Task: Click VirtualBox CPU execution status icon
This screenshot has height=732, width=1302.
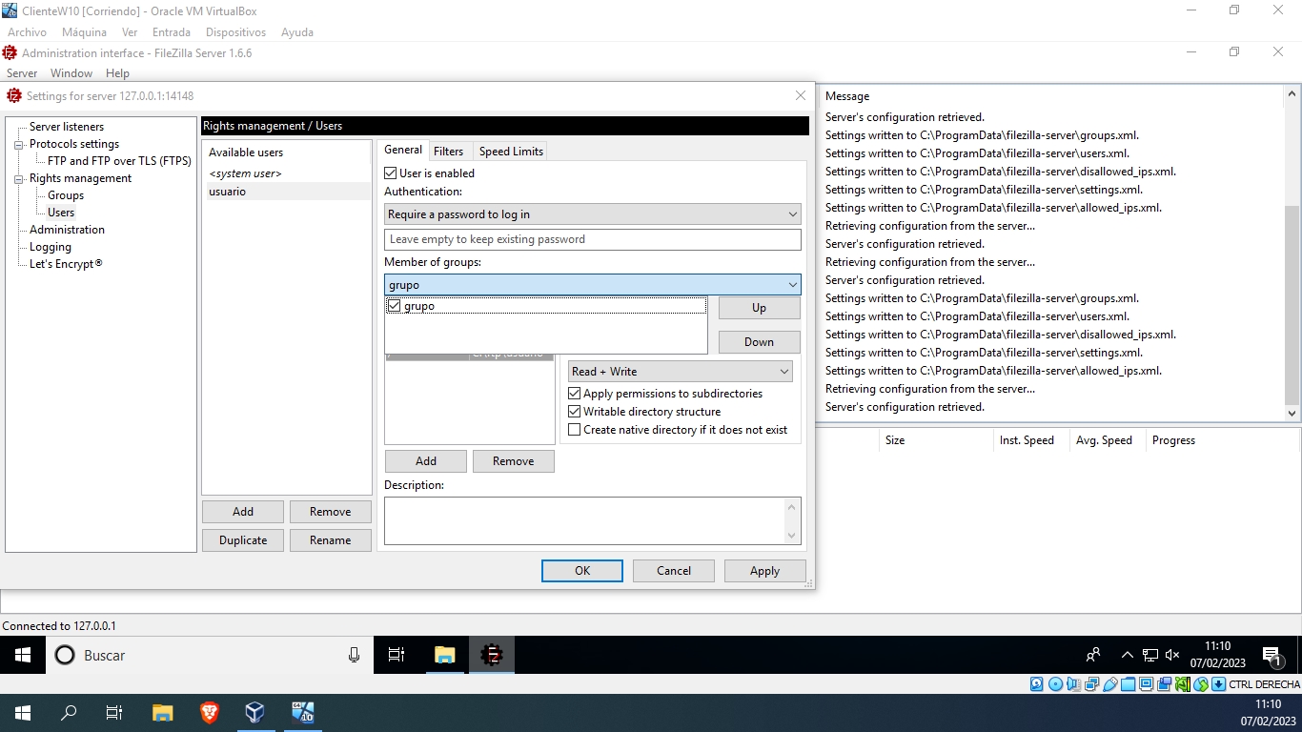Action: coord(1182,684)
